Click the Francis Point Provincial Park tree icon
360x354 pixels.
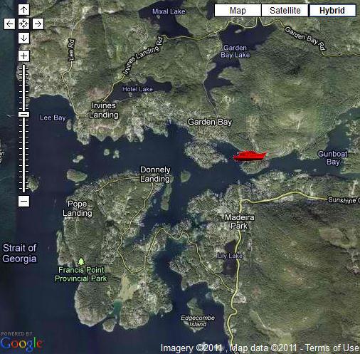[x=81, y=261]
